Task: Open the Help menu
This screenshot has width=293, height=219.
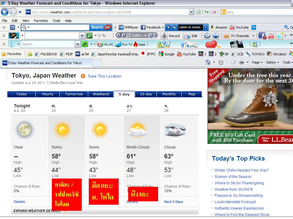Action: (68, 21)
